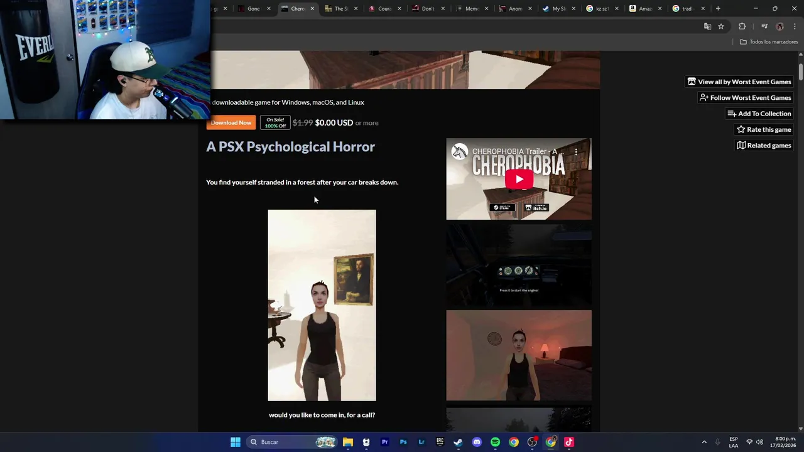
Task: Click the channel avatar on the trailer video
Action: (x=460, y=152)
